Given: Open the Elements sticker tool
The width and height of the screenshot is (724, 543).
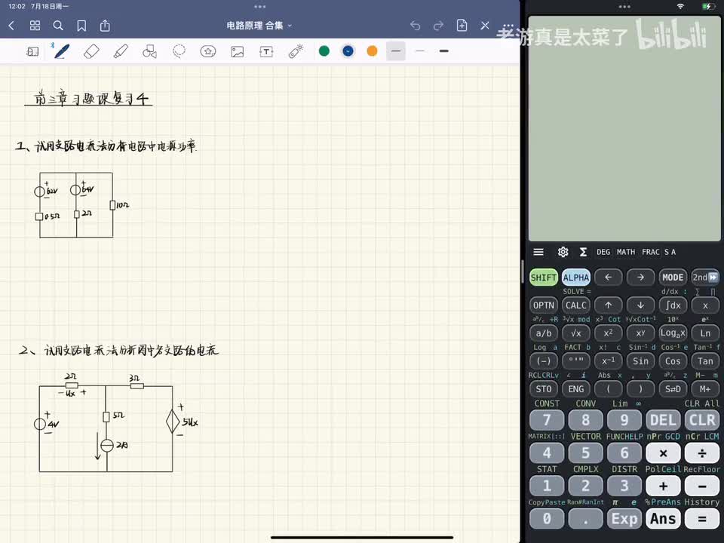Looking at the screenshot, I should point(208,51).
